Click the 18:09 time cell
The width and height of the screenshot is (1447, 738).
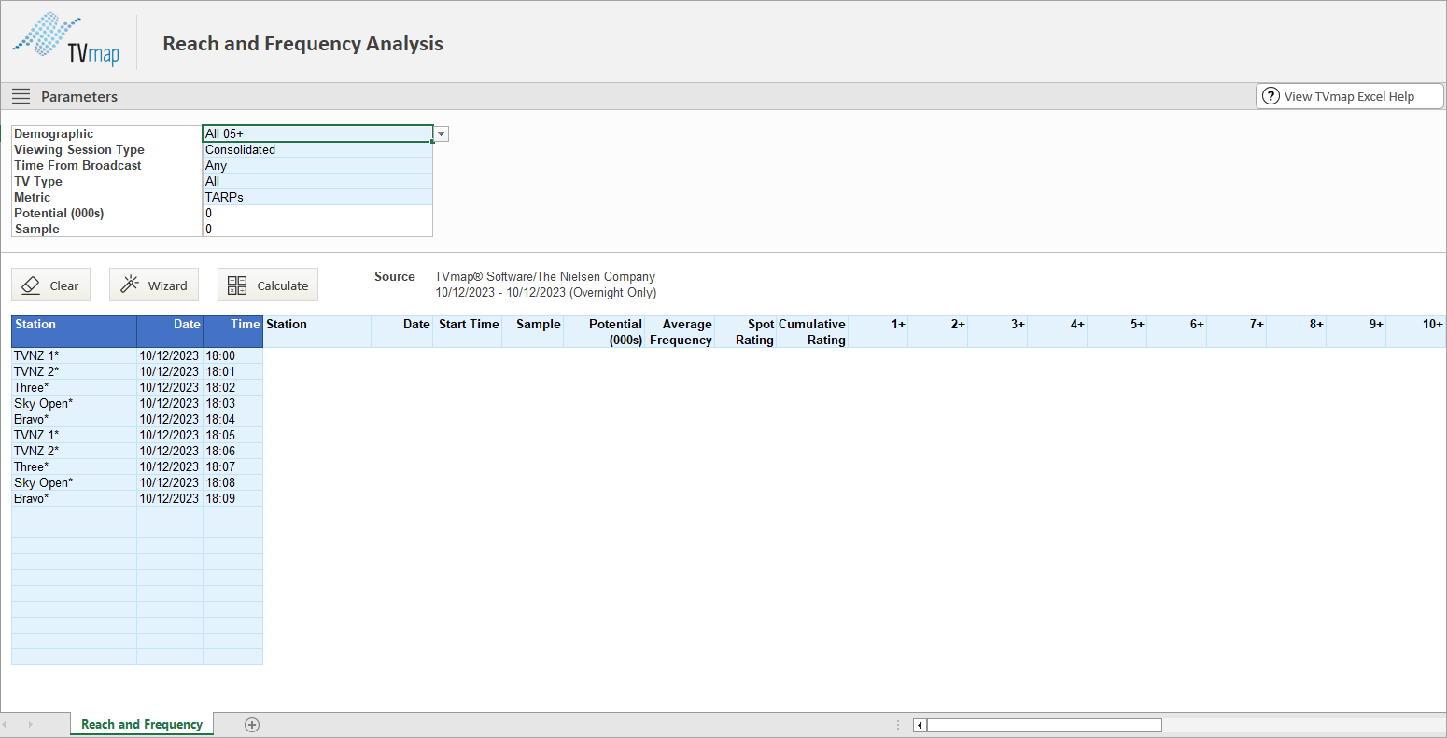pos(233,498)
